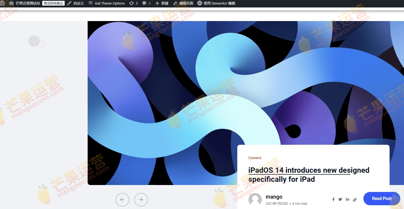
Task: Open Axil Theme Options menu
Action: pyautogui.click(x=107, y=3)
